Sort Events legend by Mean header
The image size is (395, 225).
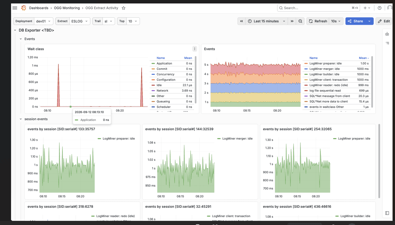pyautogui.click(x=364, y=58)
